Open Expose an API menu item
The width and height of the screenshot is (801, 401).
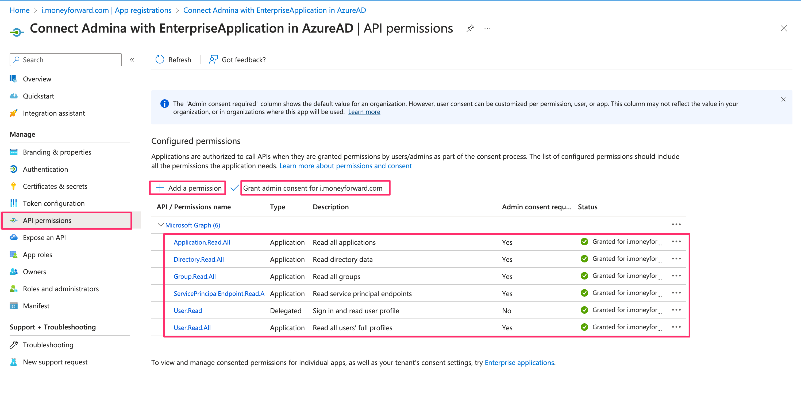coord(44,237)
